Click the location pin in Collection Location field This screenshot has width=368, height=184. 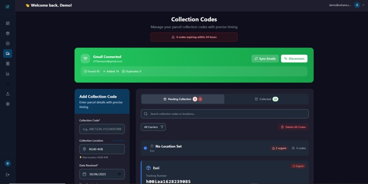84,149
